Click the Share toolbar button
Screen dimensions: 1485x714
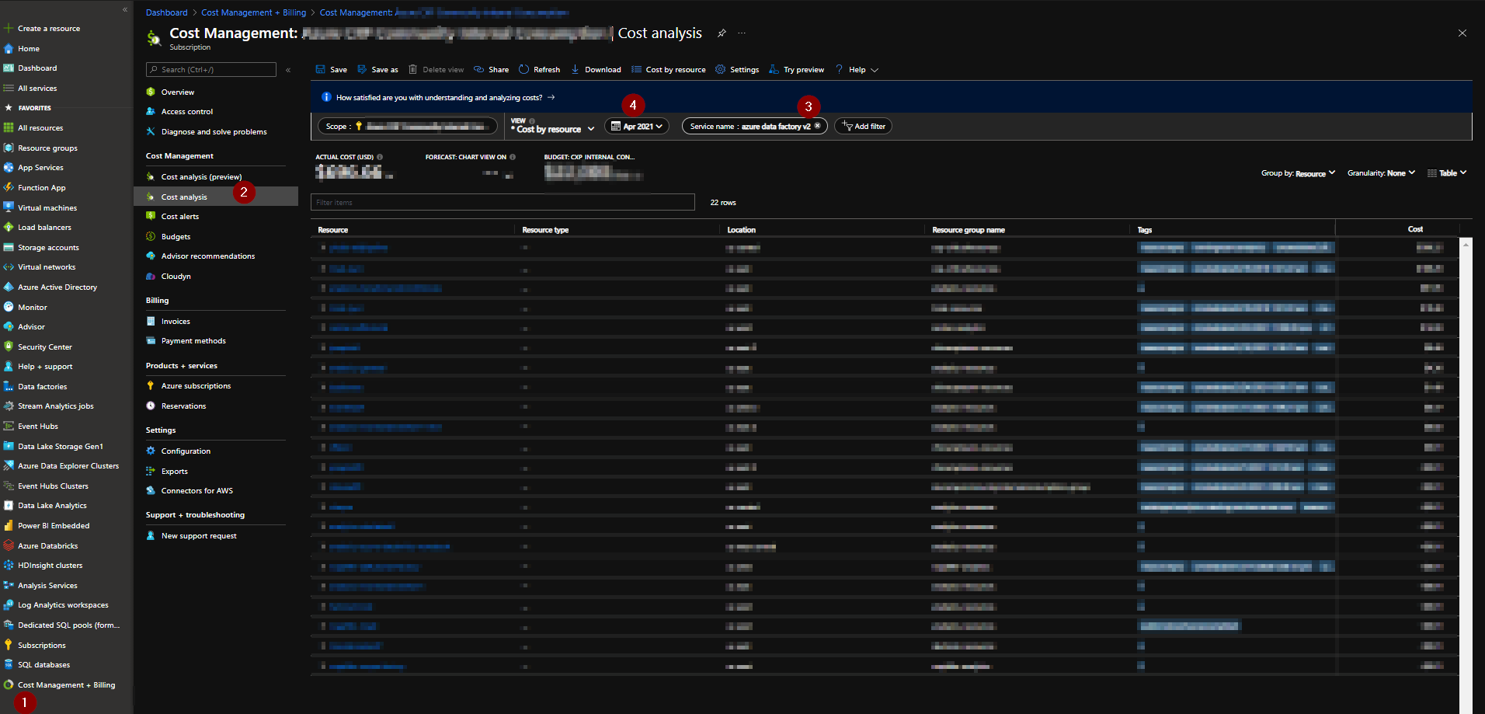click(492, 70)
